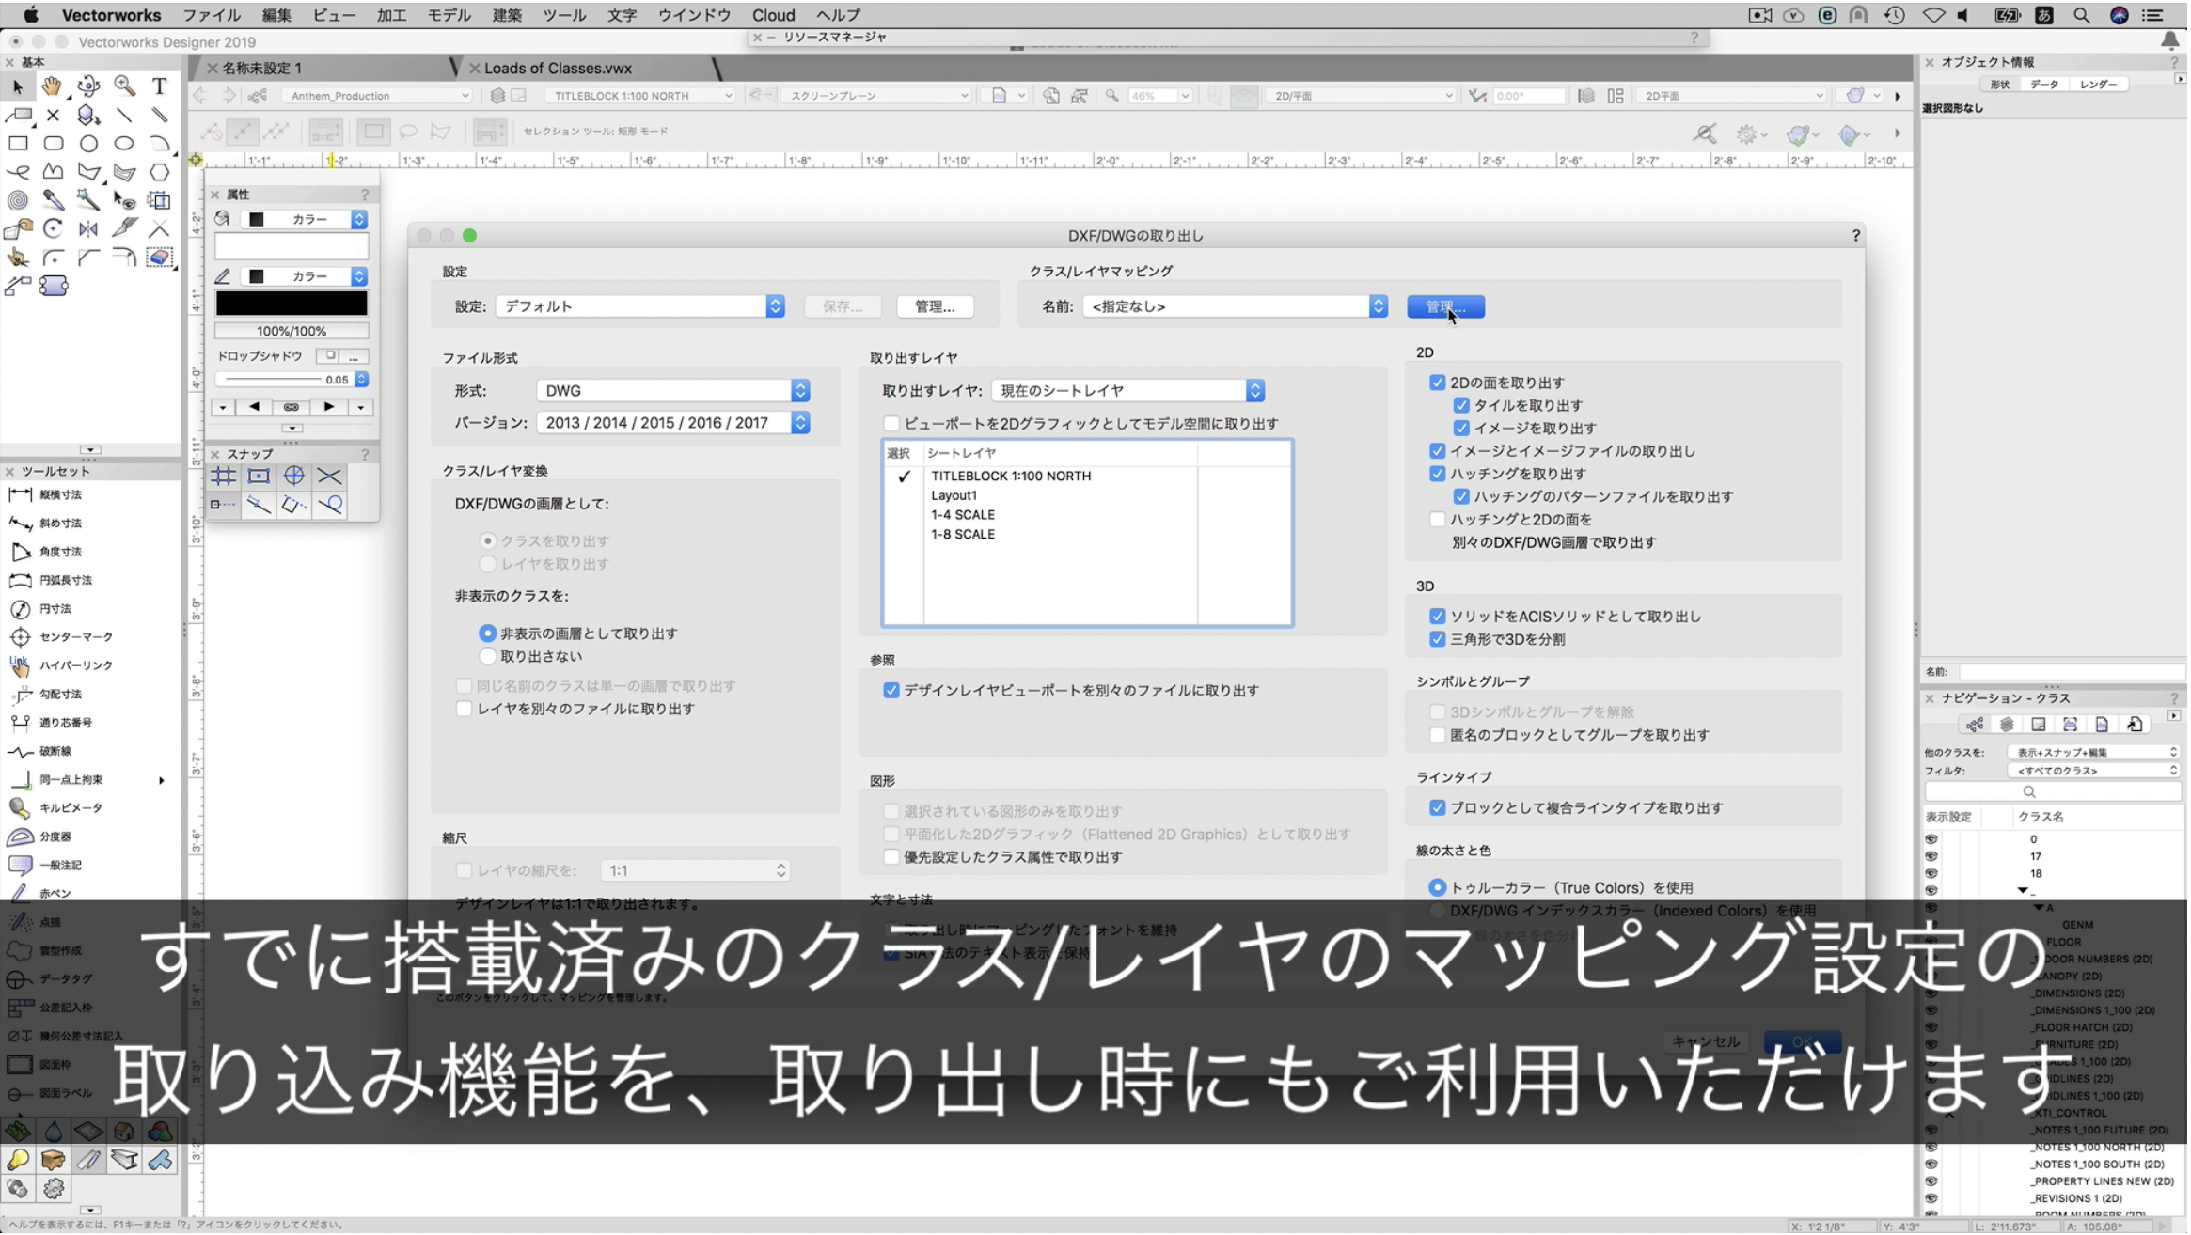Enable 匿名のブロックとしてグループを取り出す checkbox
The width and height of the screenshot is (2191, 1235).
(1439, 736)
